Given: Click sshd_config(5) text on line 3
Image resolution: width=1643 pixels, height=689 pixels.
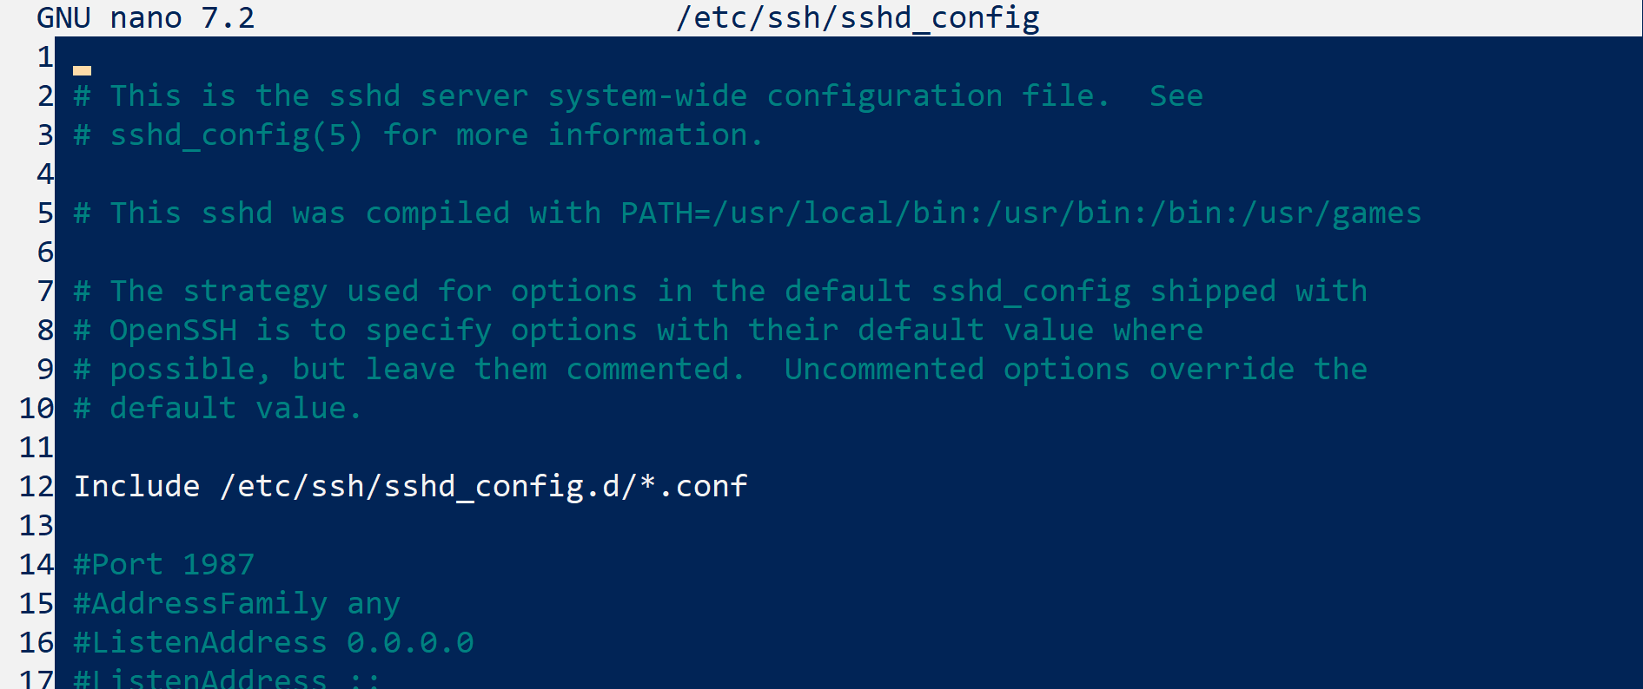Looking at the screenshot, I should pos(236,135).
